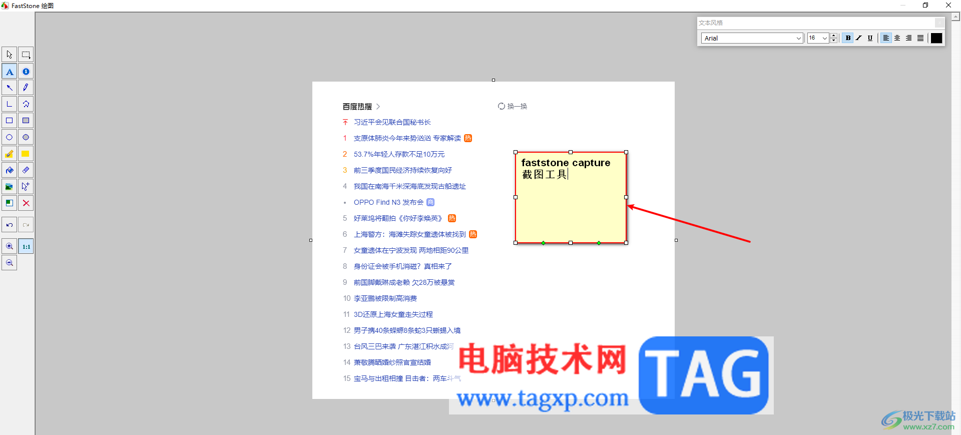Click the text 3D还原上海女童走失过程
The width and height of the screenshot is (961, 435).
(x=393, y=314)
